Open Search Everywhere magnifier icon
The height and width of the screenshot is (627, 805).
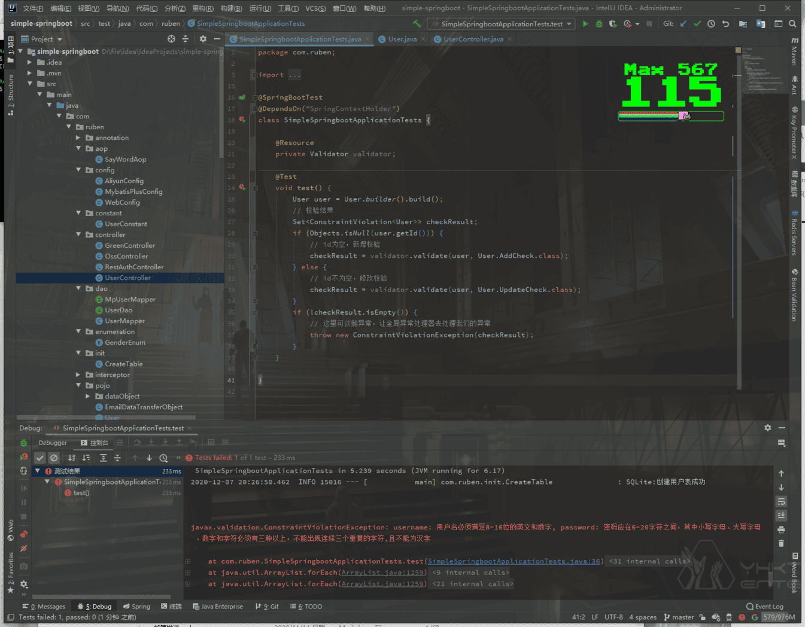coord(792,24)
